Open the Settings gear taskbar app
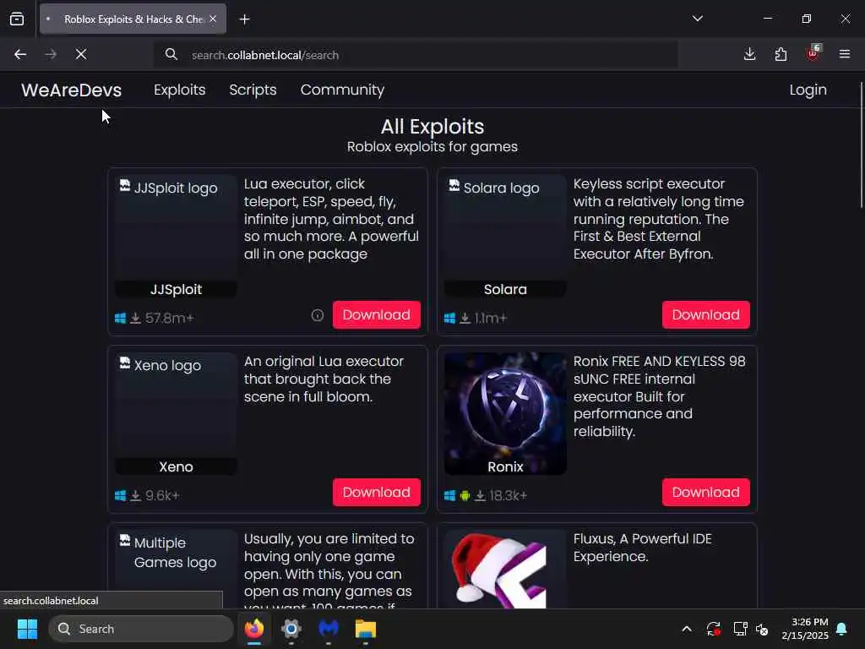865x649 pixels. coord(291,629)
